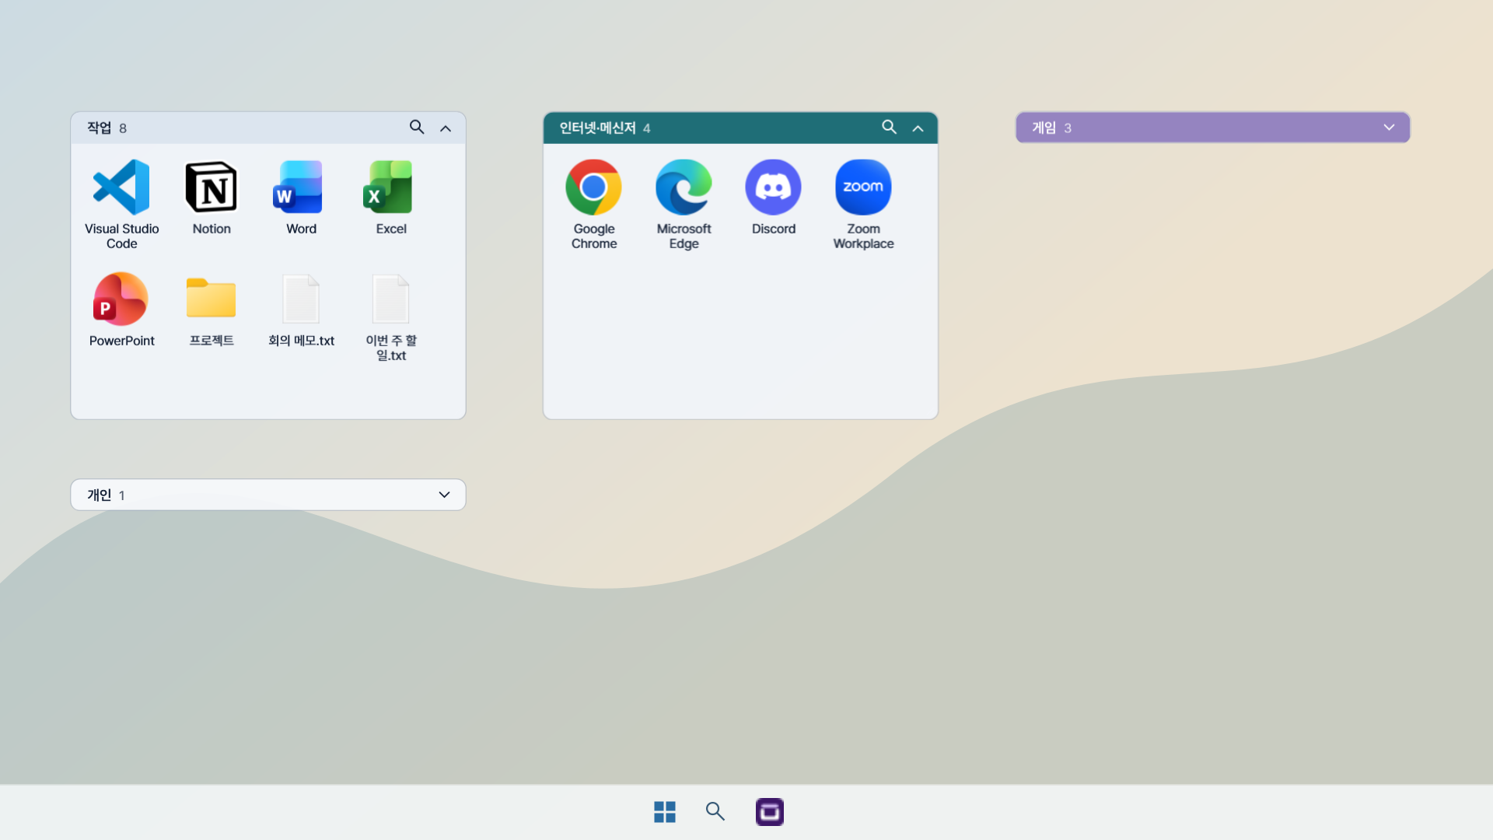Open the Windows Start menu
1493x840 pixels.
[x=665, y=812]
